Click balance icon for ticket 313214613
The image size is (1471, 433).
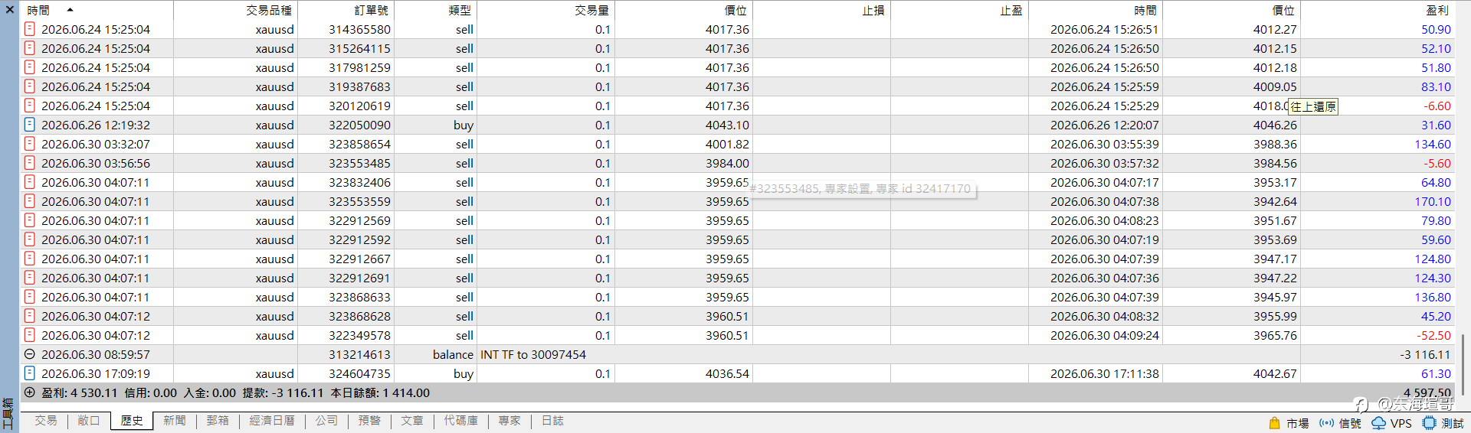point(30,354)
